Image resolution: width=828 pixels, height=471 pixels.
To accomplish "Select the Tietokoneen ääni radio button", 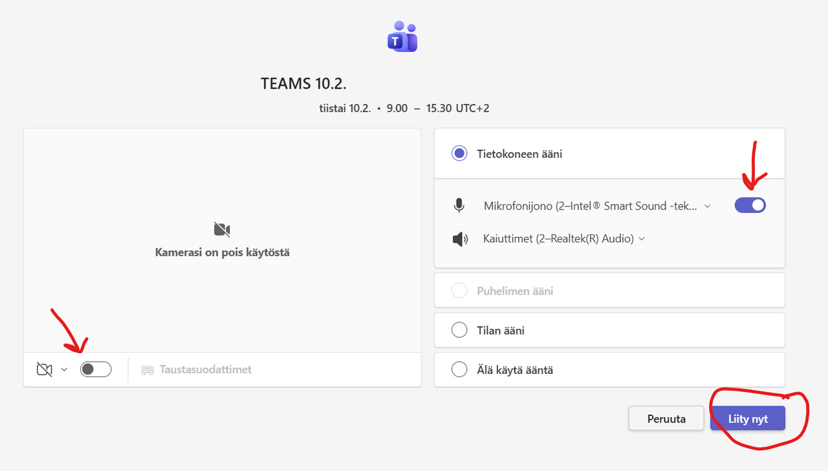I will 459,154.
